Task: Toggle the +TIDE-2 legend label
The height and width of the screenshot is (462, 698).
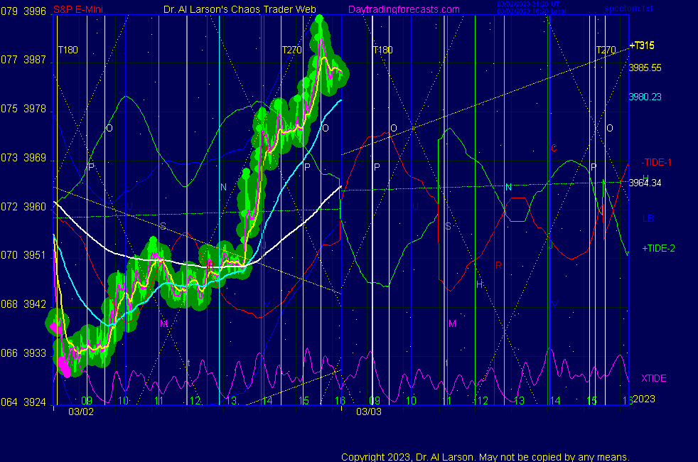Action: tap(658, 249)
